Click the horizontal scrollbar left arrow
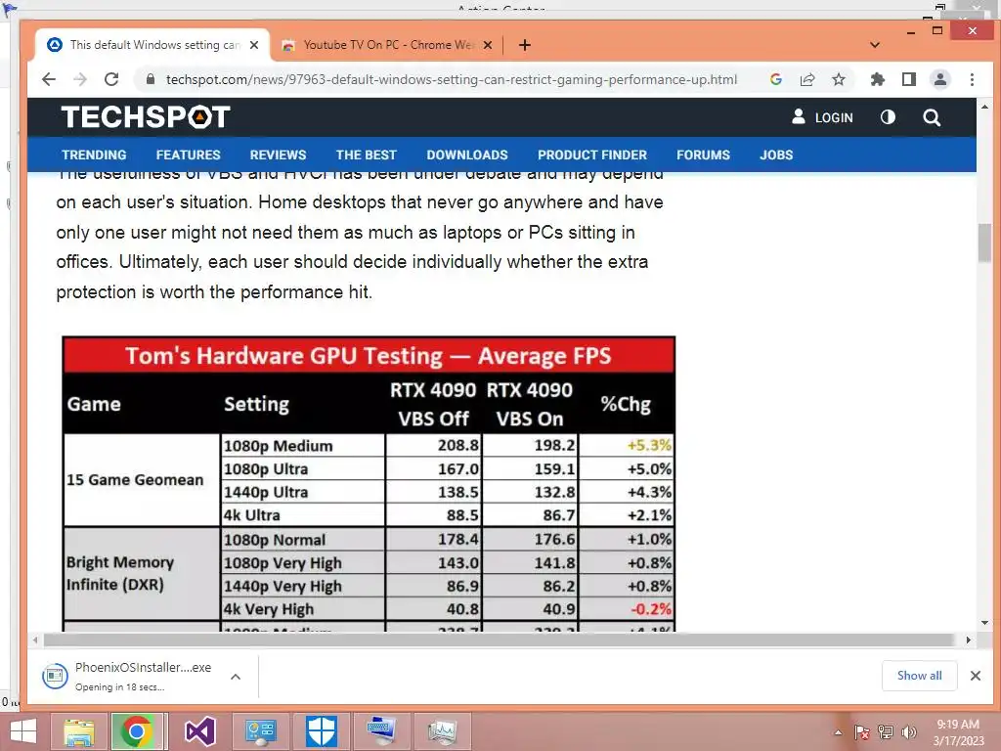Screen dimensions: 1001x751 coord(35,640)
